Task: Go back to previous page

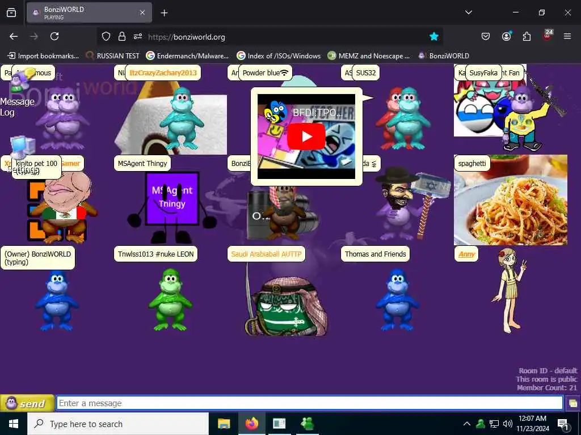Action: (14, 36)
